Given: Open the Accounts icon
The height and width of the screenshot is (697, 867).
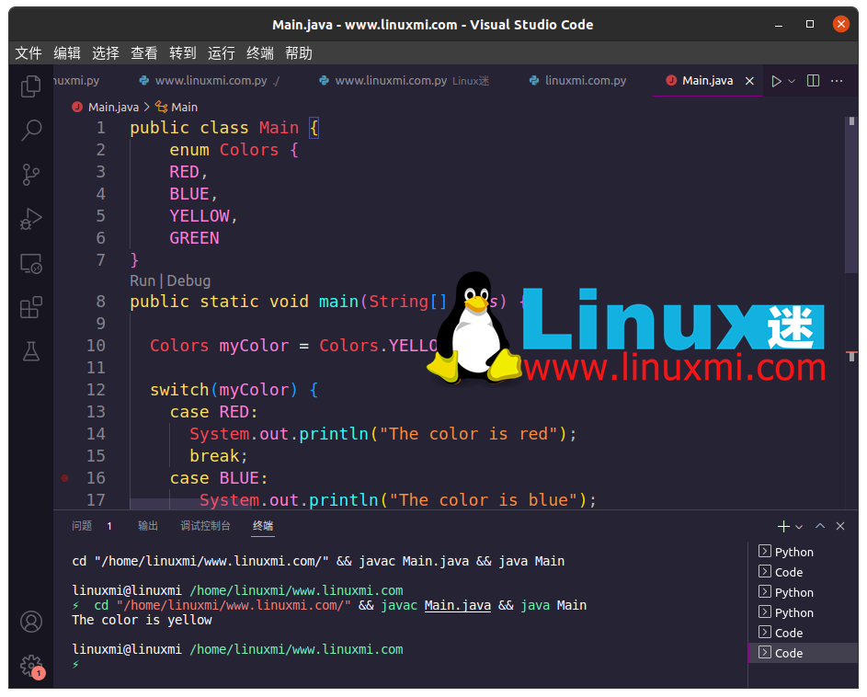Looking at the screenshot, I should point(31,622).
